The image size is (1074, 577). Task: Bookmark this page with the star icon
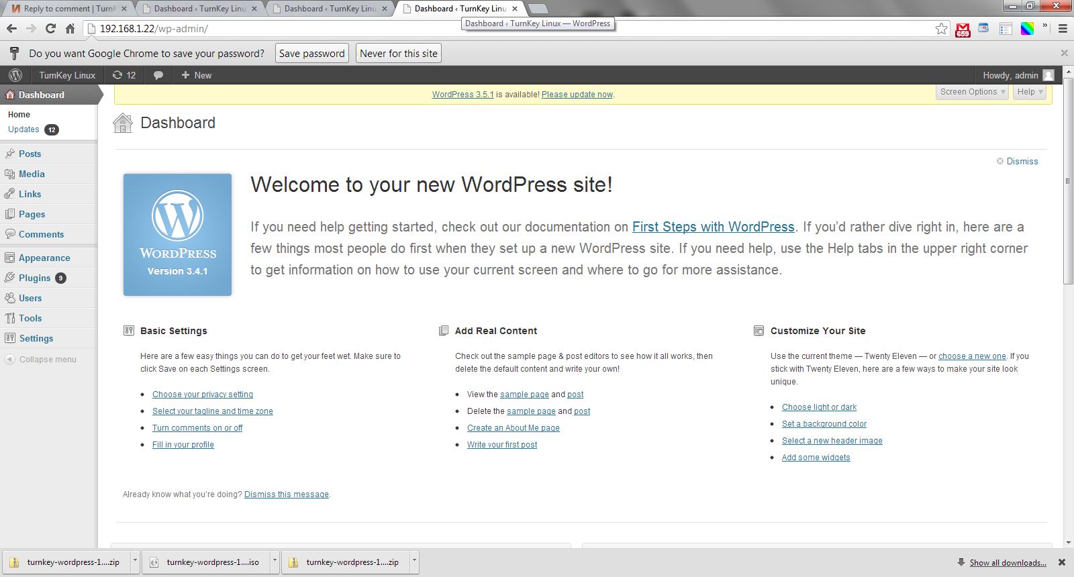[941, 28]
